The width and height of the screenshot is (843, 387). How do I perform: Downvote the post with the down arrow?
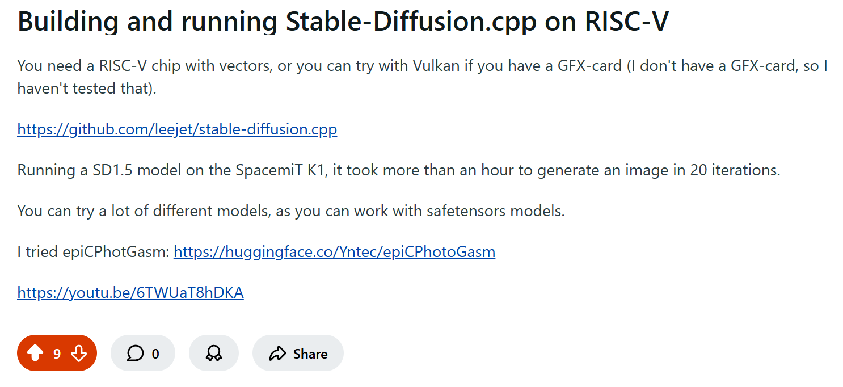pos(79,354)
